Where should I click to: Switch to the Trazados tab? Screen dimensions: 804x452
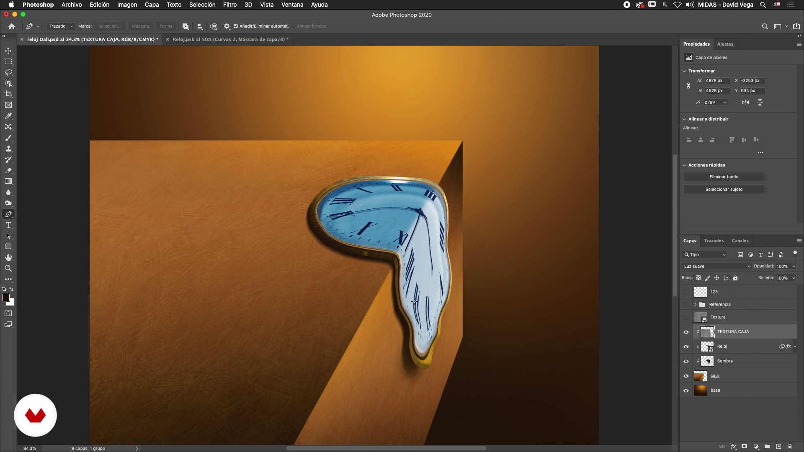[x=714, y=241]
